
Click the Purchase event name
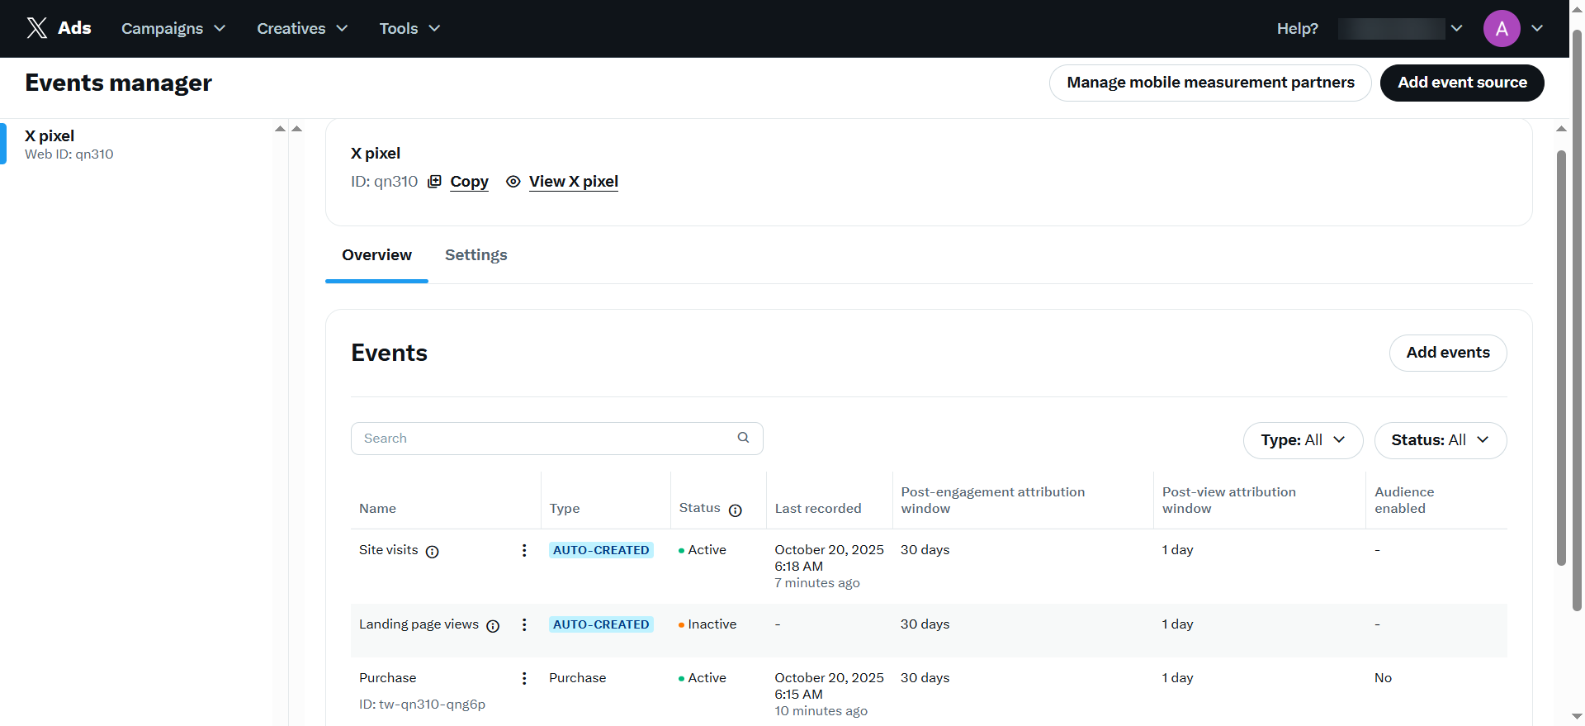387,678
